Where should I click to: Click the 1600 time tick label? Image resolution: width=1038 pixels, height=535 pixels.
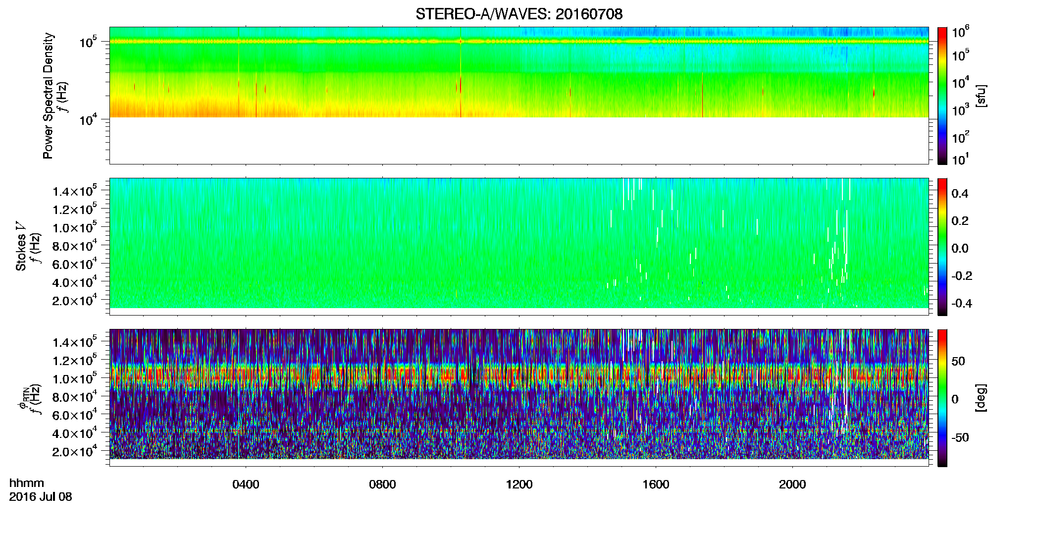(x=656, y=484)
